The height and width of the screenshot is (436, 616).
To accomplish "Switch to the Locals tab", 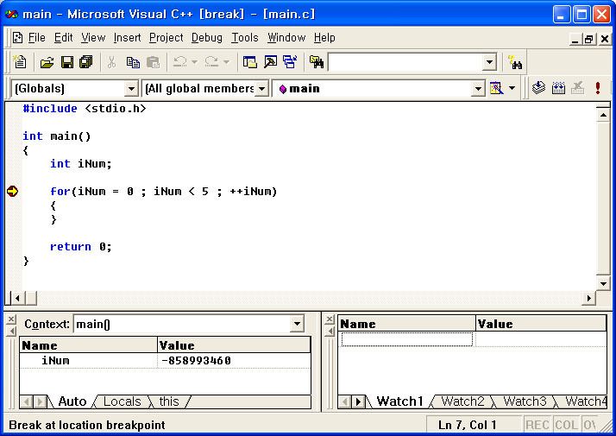I will click(123, 401).
